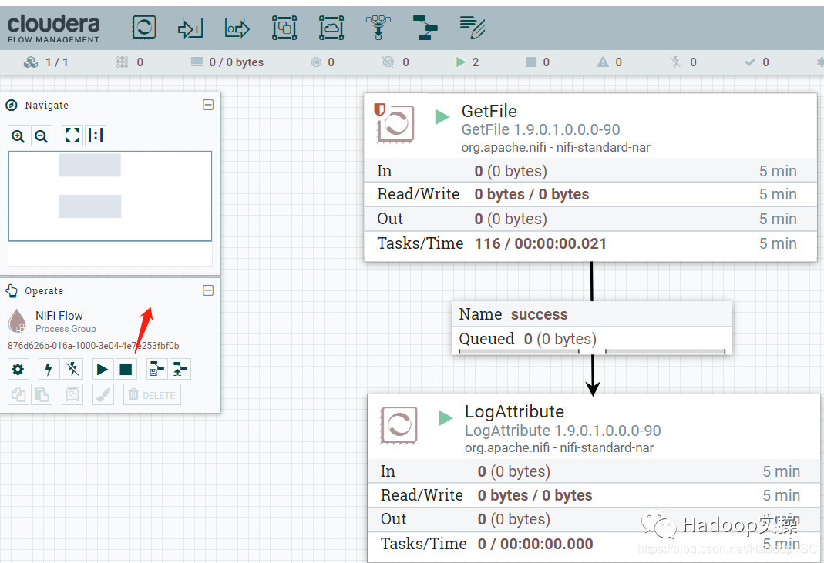Select the Process Group toolbar icon
The width and height of the screenshot is (824, 563).
[284, 28]
